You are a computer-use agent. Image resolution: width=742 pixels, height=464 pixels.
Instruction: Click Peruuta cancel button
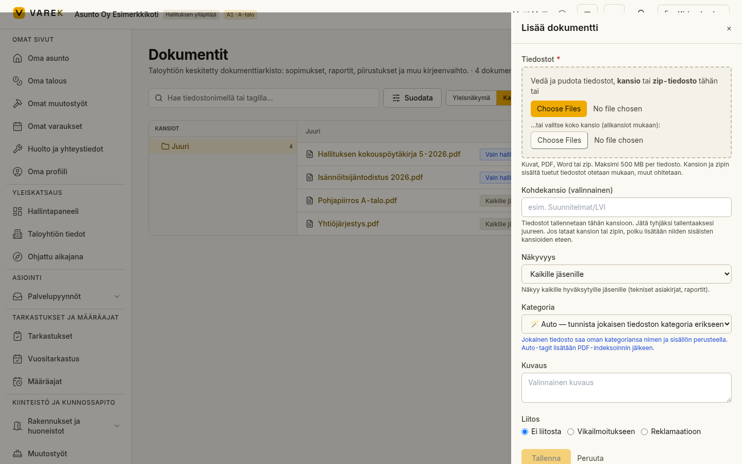(591, 458)
